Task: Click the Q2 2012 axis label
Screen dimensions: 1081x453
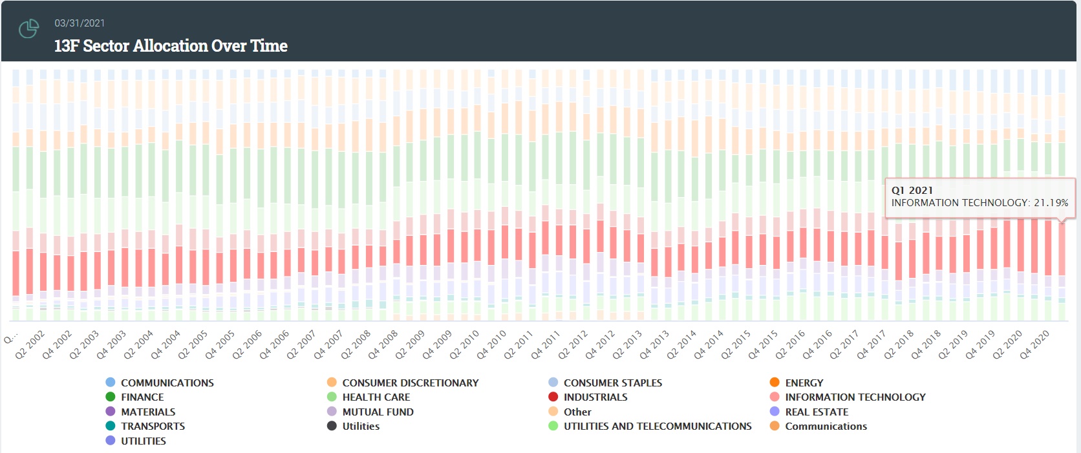Action: (573, 344)
